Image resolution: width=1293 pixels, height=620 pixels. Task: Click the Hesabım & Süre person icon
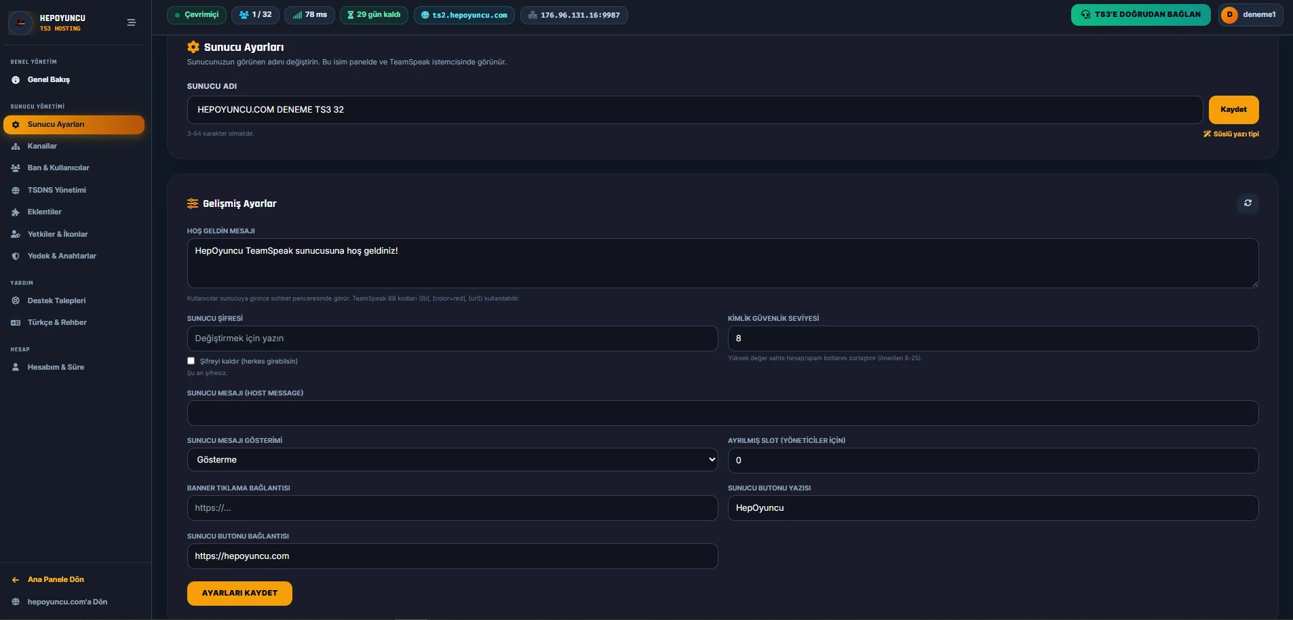point(16,368)
